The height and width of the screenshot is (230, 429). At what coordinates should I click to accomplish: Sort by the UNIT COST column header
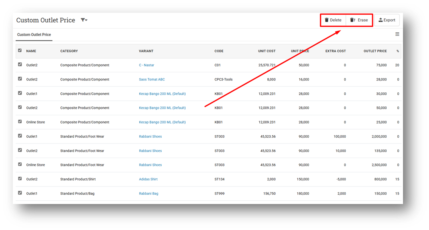click(x=267, y=51)
